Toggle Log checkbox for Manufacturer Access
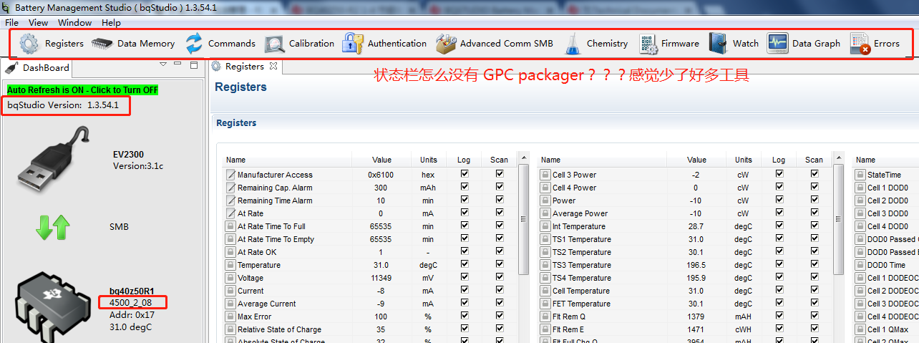The image size is (919, 343). [465, 174]
